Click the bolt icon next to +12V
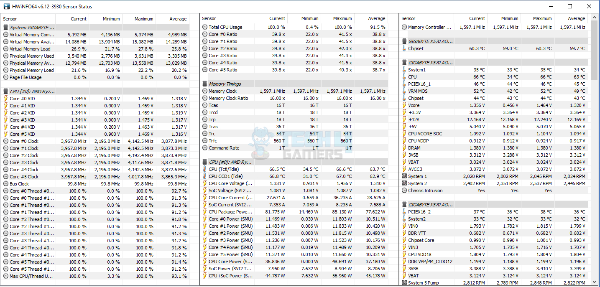The height and width of the screenshot is (287, 600). click(404, 119)
